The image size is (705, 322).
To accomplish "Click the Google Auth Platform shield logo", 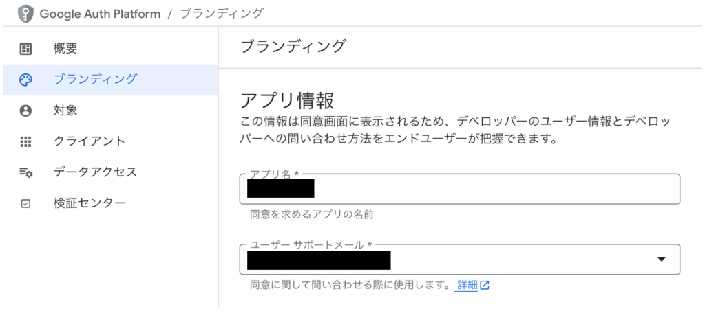I will [25, 14].
